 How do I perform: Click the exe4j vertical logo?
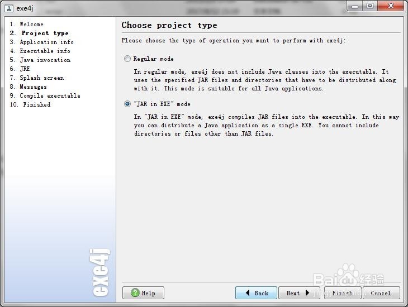pos(100,272)
